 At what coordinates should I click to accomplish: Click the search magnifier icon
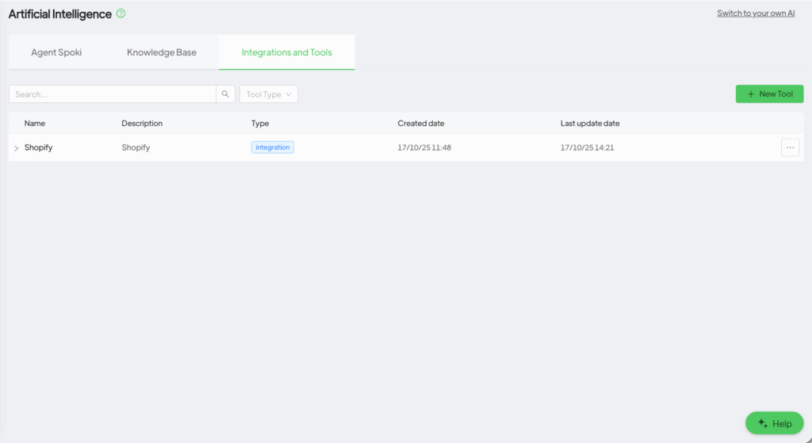point(225,94)
